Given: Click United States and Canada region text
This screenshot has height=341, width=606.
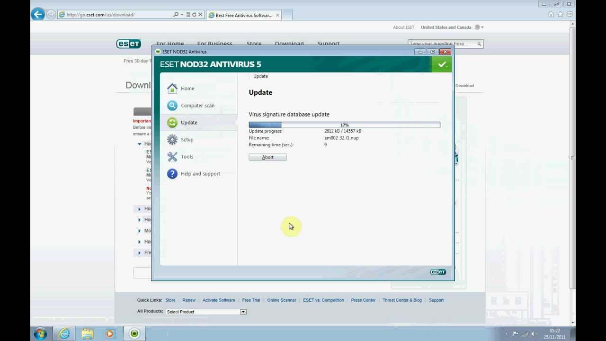Looking at the screenshot, I should [446, 27].
